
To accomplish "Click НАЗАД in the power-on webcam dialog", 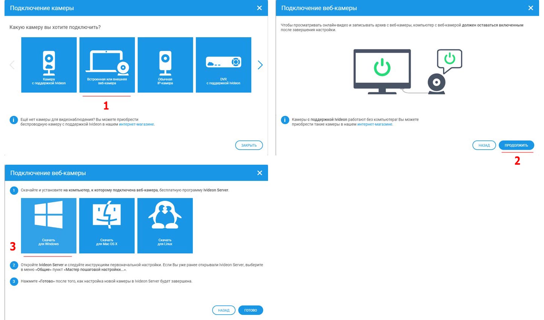I will [484, 145].
